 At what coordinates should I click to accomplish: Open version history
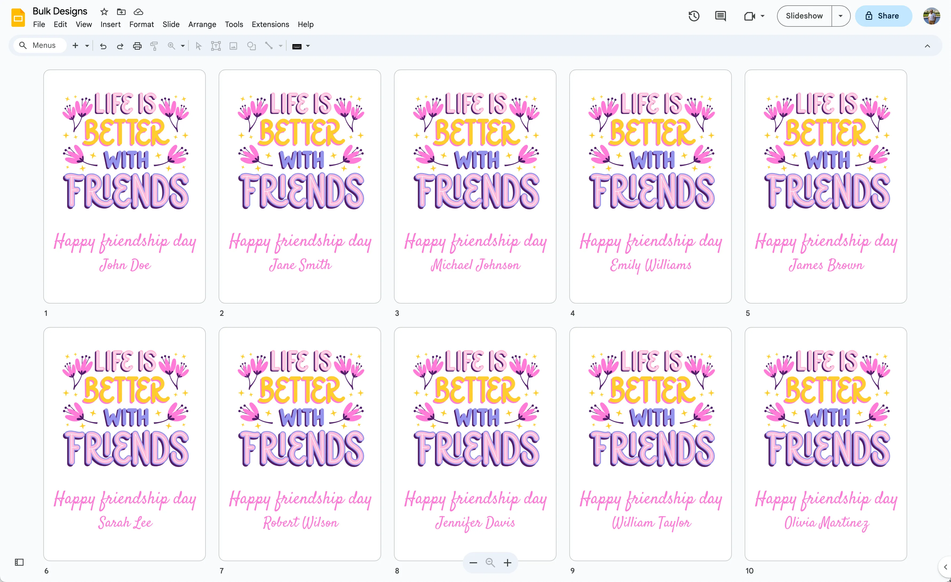pos(694,16)
